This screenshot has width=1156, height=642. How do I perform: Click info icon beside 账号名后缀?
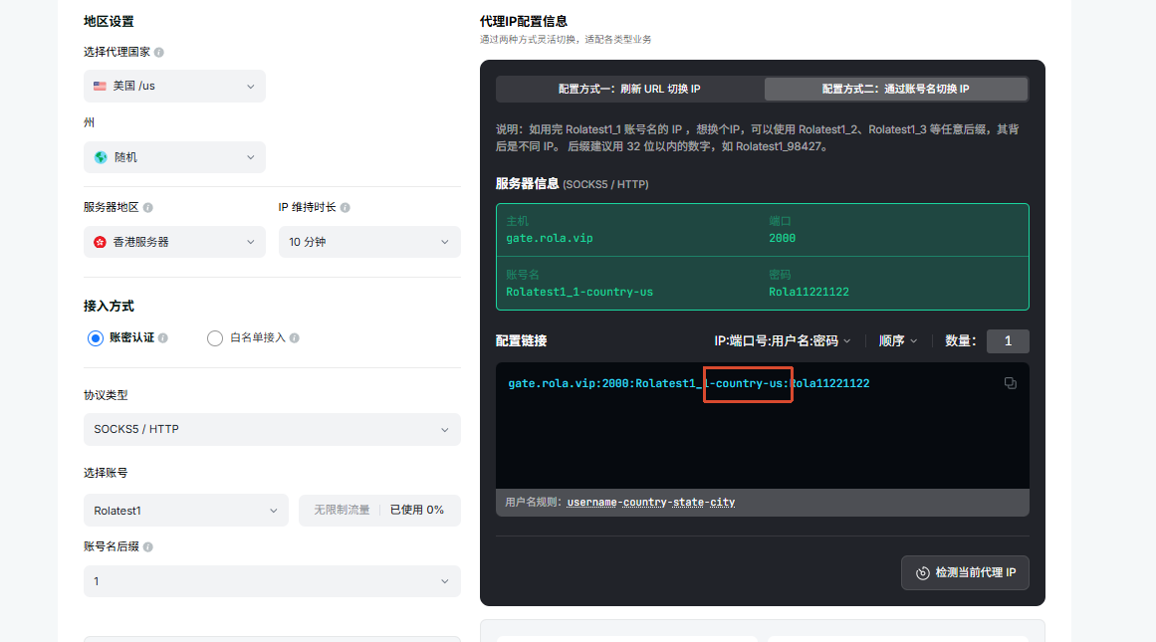148,546
